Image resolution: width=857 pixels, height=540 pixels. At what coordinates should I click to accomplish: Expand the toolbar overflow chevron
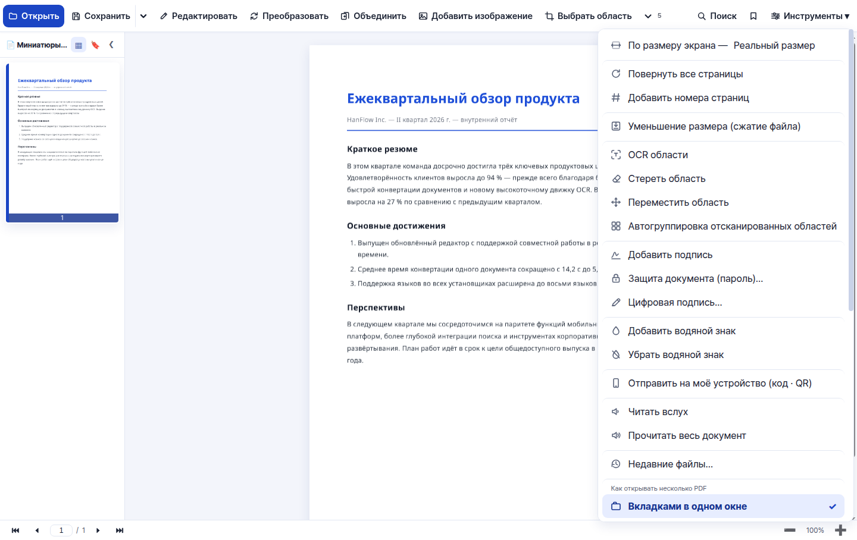coord(648,16)
